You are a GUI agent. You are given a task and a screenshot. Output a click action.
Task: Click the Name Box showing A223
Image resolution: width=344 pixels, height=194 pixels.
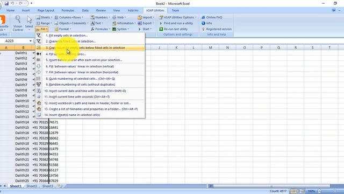(15, 41)
